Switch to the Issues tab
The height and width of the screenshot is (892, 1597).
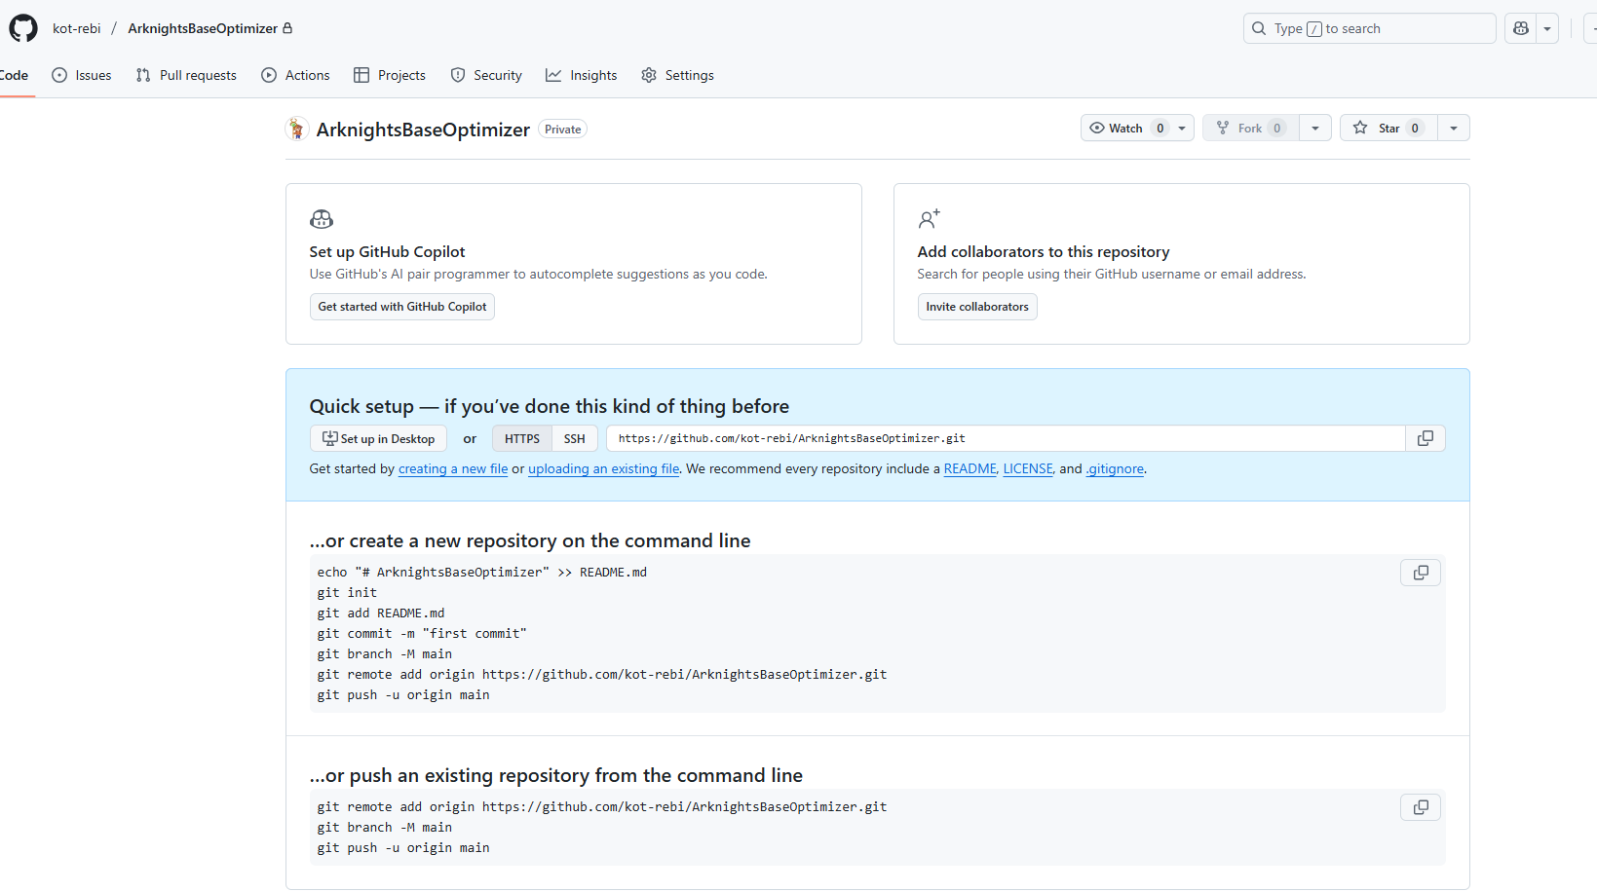(x=82, y=75)
